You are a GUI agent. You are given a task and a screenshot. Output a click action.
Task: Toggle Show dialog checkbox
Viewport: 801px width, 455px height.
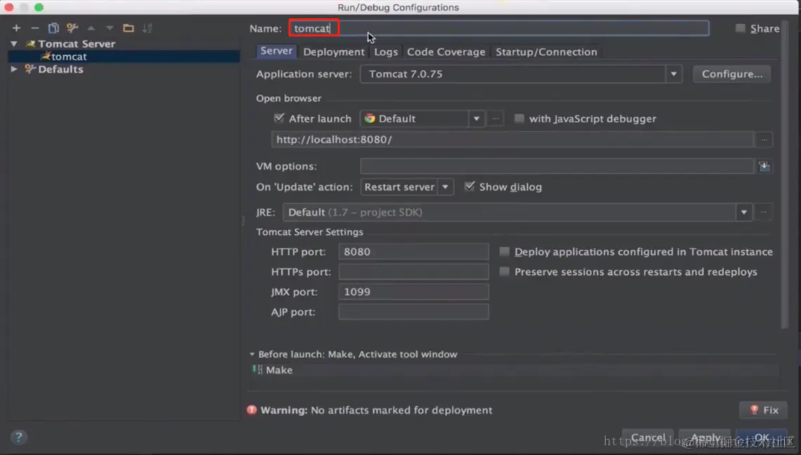tap(470, 186)
